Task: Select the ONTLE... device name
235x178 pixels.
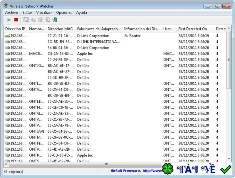Action: (36, 102)
